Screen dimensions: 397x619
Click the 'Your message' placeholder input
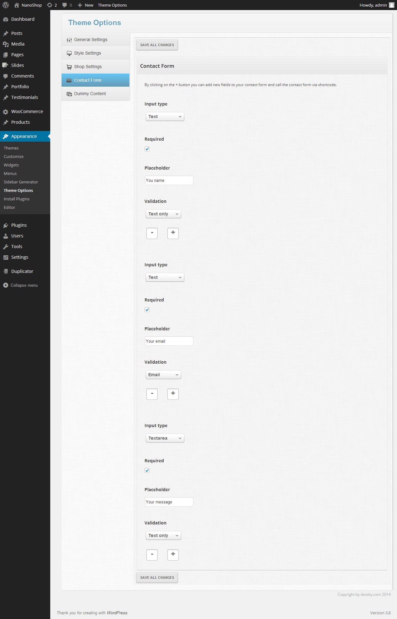point(169,502)
